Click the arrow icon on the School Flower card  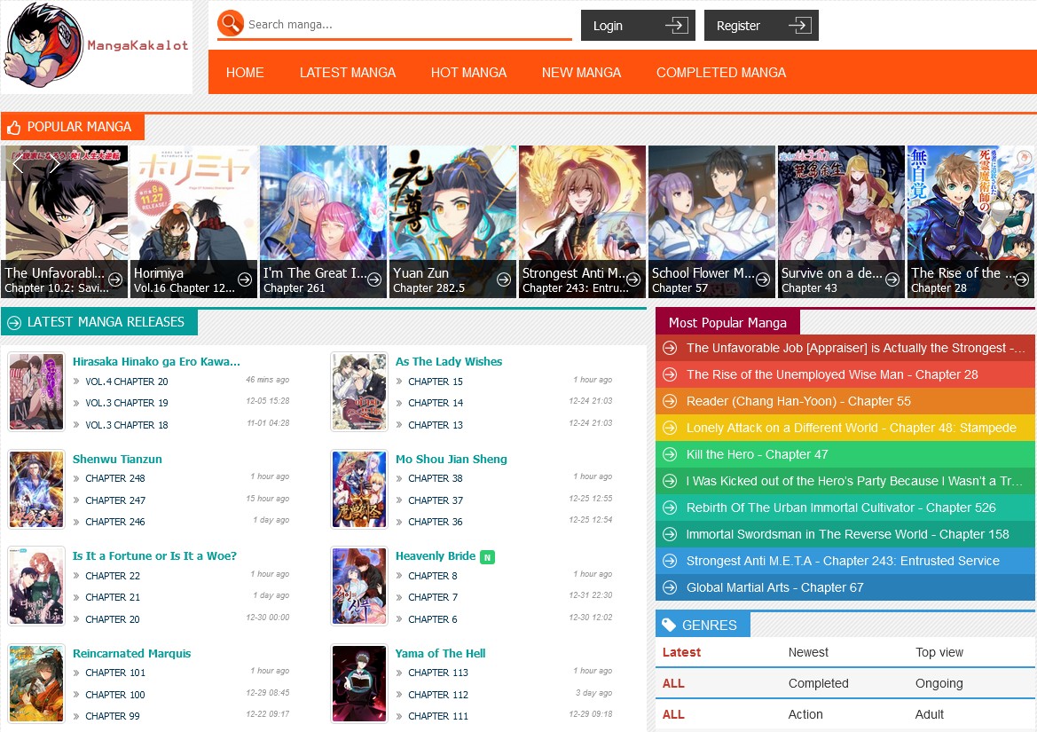[763, 279]
